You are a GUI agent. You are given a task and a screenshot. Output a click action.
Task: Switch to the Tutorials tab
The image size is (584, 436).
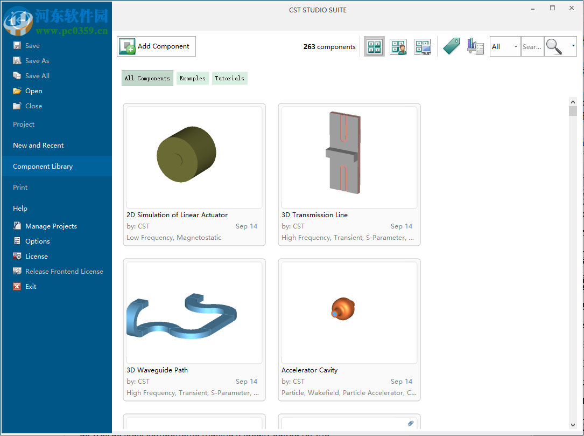point(229,78)
